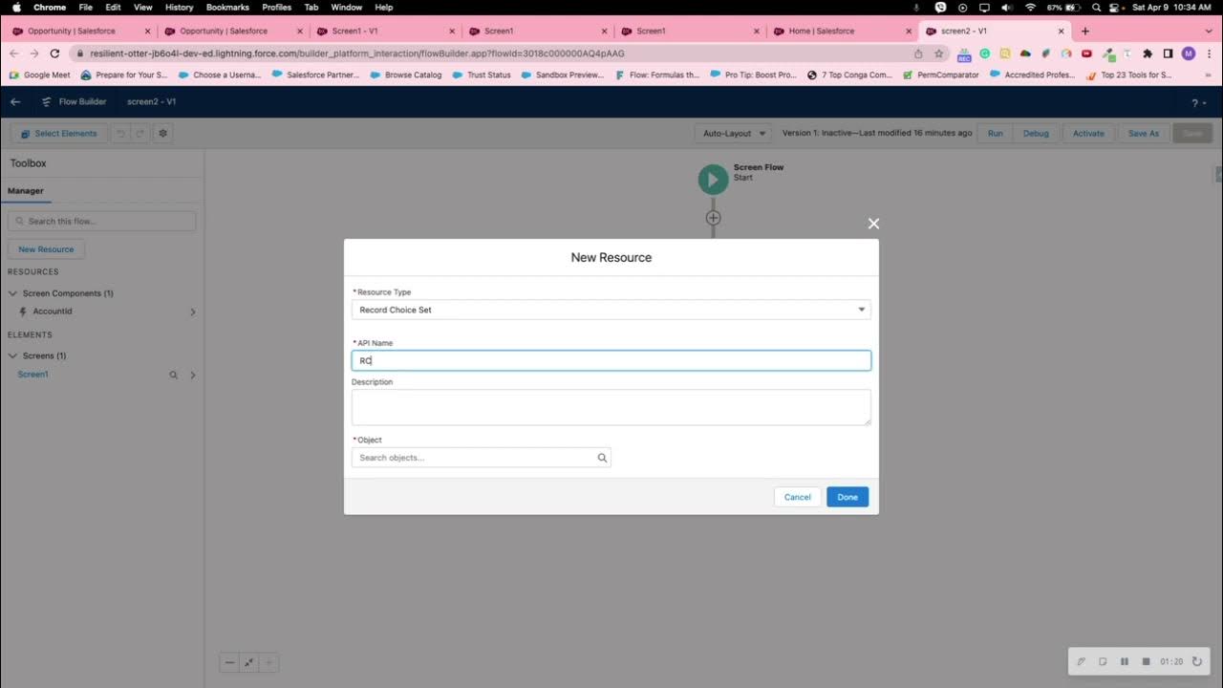Collapse the Screen Components section

(x=12, y=293)
